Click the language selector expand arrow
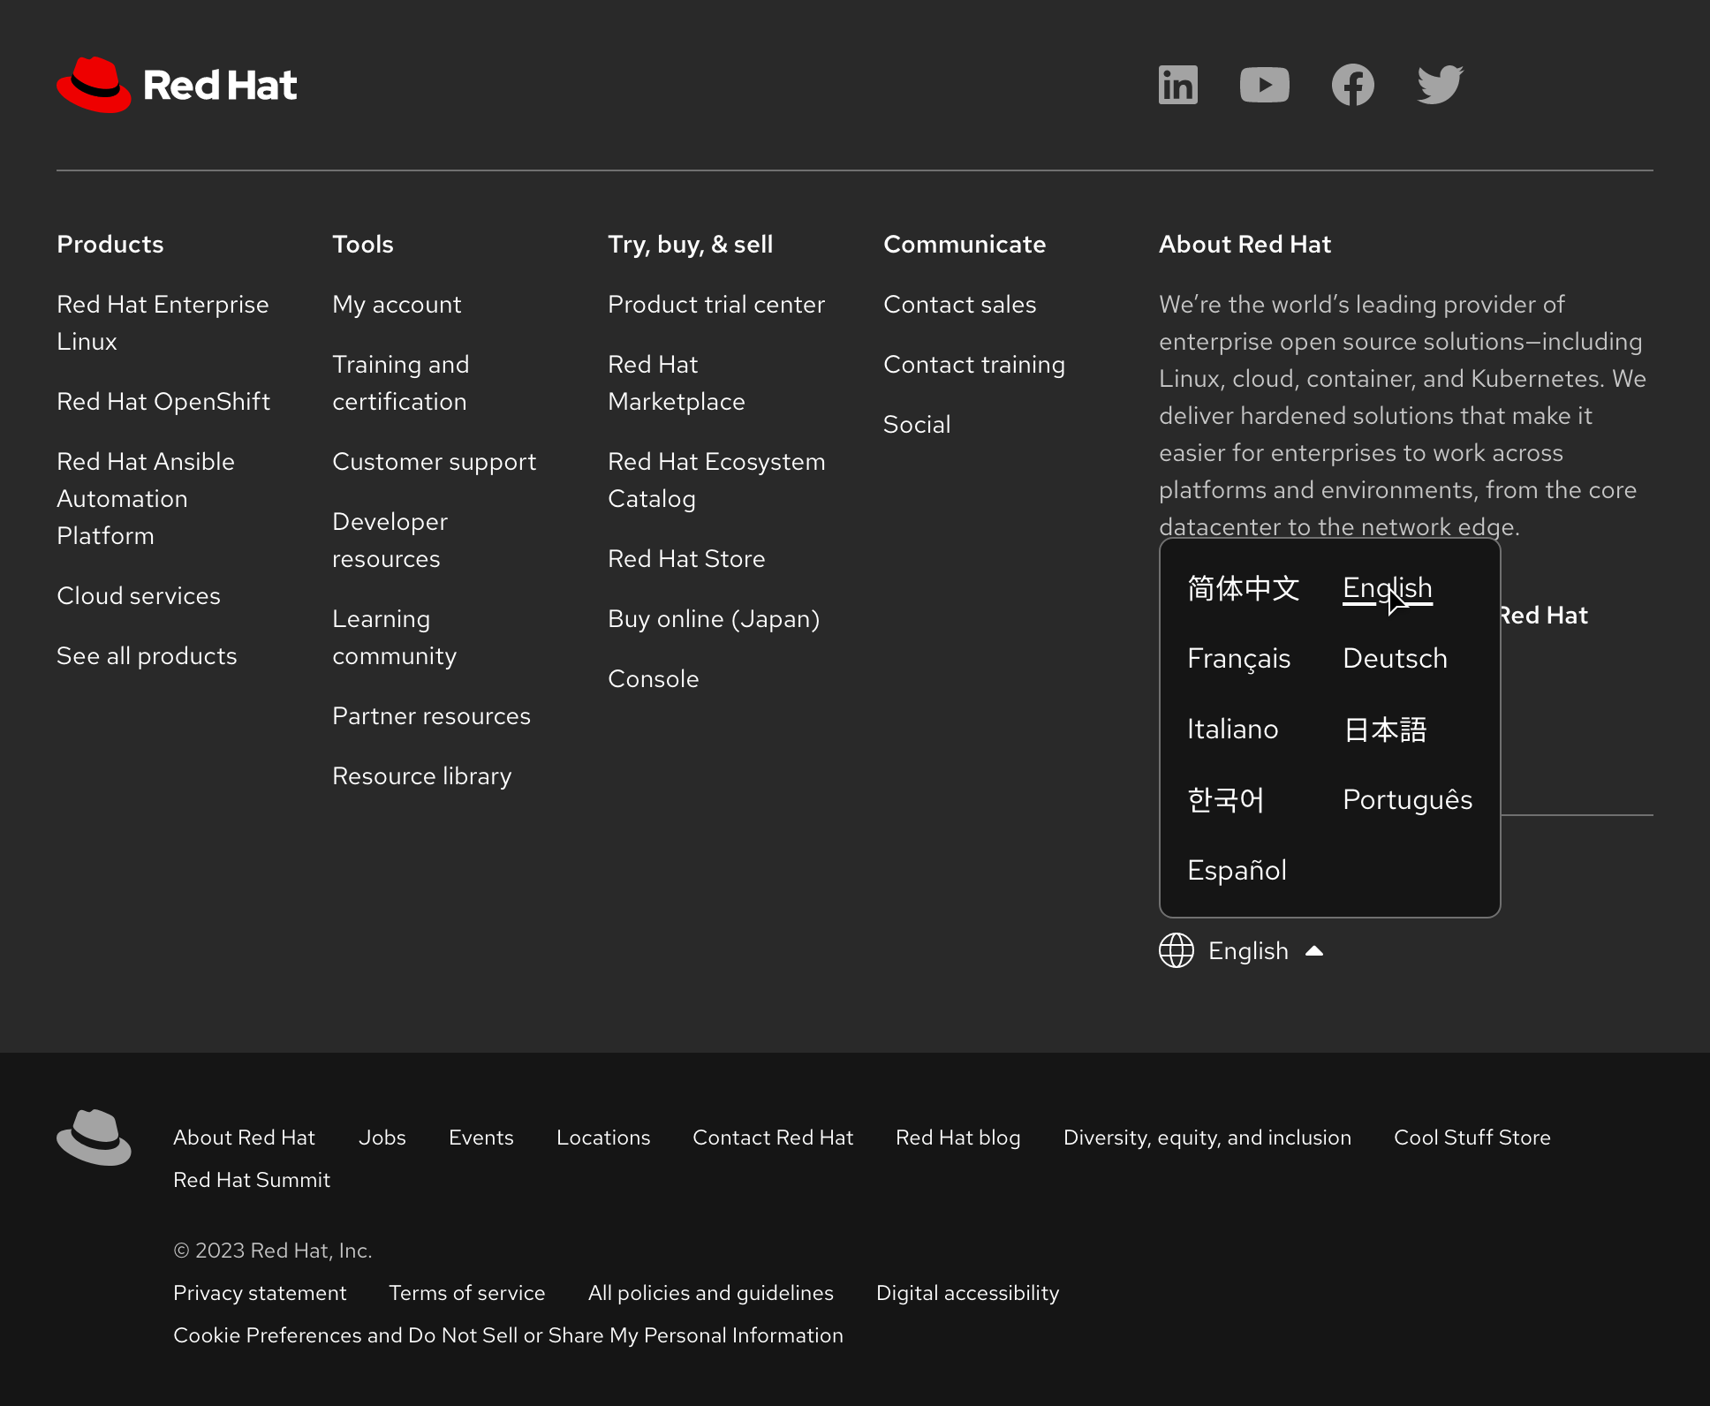This screenshot has width=1710, height=1406. pos(1313,950)
